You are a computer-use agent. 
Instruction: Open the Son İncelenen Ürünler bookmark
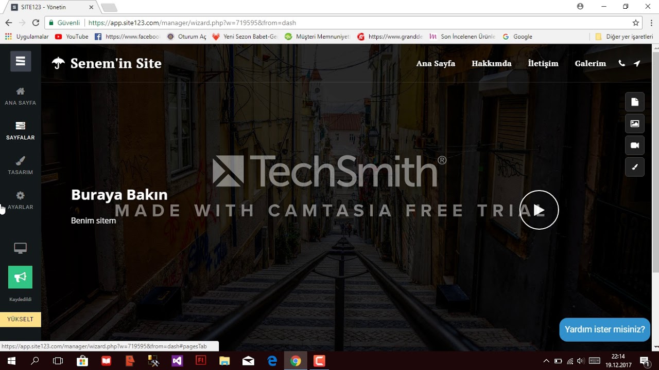[462, 36]
